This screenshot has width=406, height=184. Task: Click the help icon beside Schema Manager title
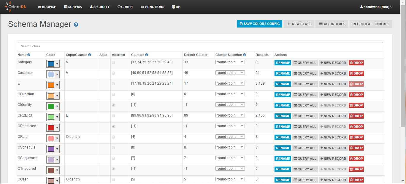(x=76, y=25)
